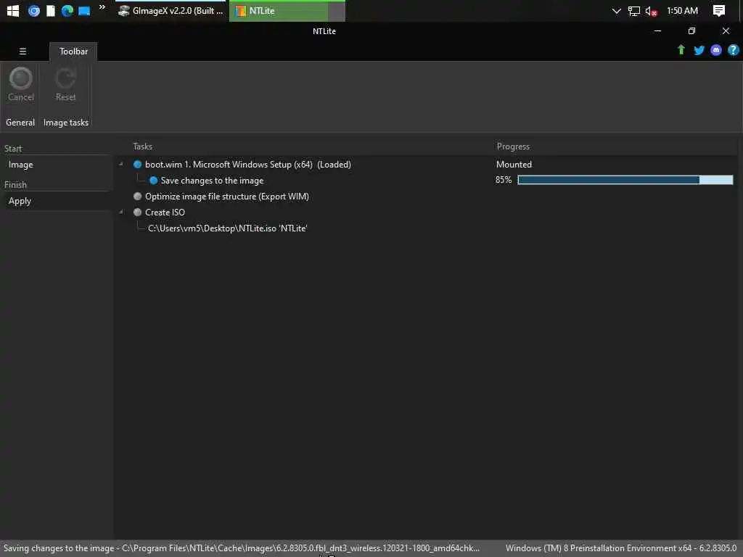The image size is (743, 557).
Task: Switch to the Toolbar tab
Action: (73, 51)
